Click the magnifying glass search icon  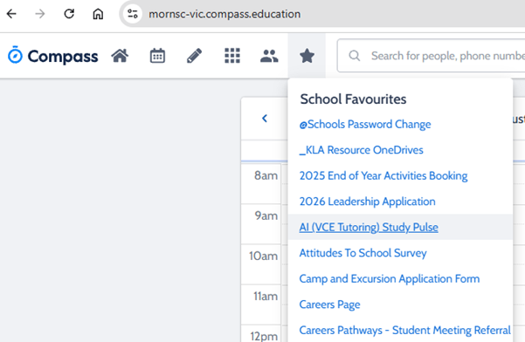tap(355, 56)
